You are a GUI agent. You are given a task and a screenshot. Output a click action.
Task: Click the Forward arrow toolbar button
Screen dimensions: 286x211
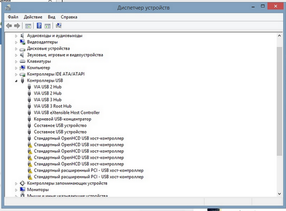click(x=17, y=26)
